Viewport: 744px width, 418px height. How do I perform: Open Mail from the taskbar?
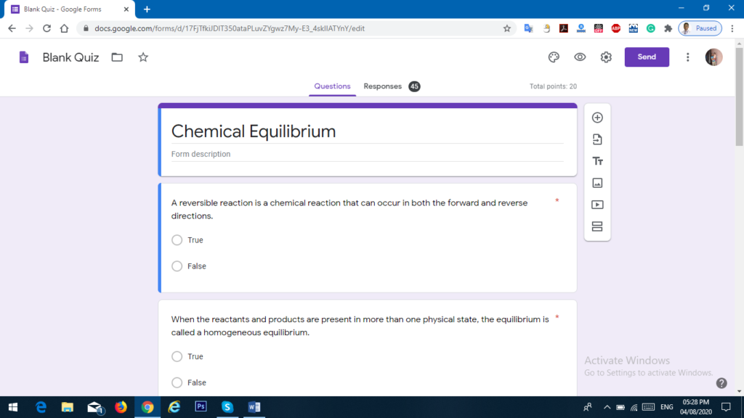click(x=94, y=407)
